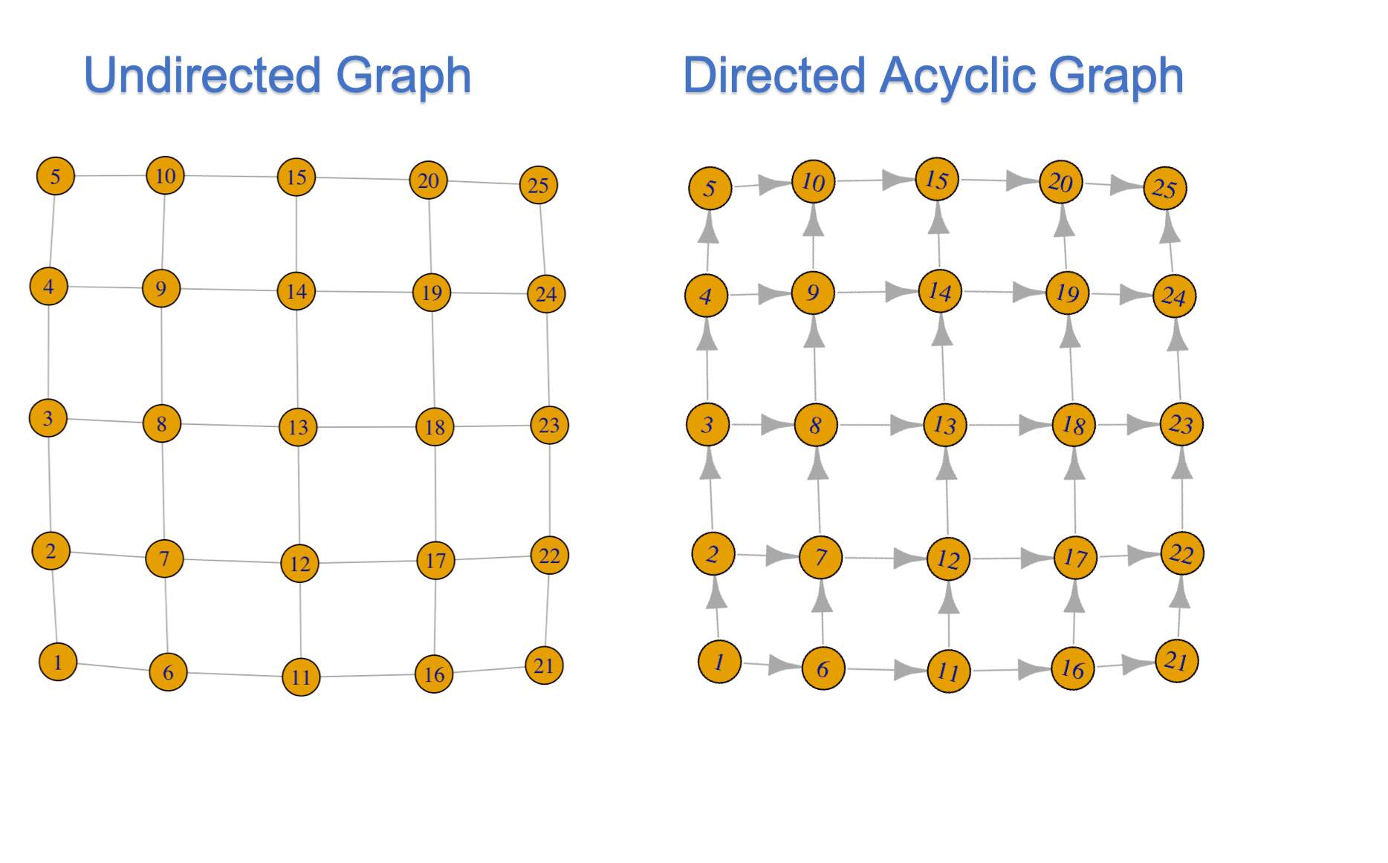Select node 7 in the directed acyclic graph
This screenshot has height=863, width=1388.
pos(821,557)
